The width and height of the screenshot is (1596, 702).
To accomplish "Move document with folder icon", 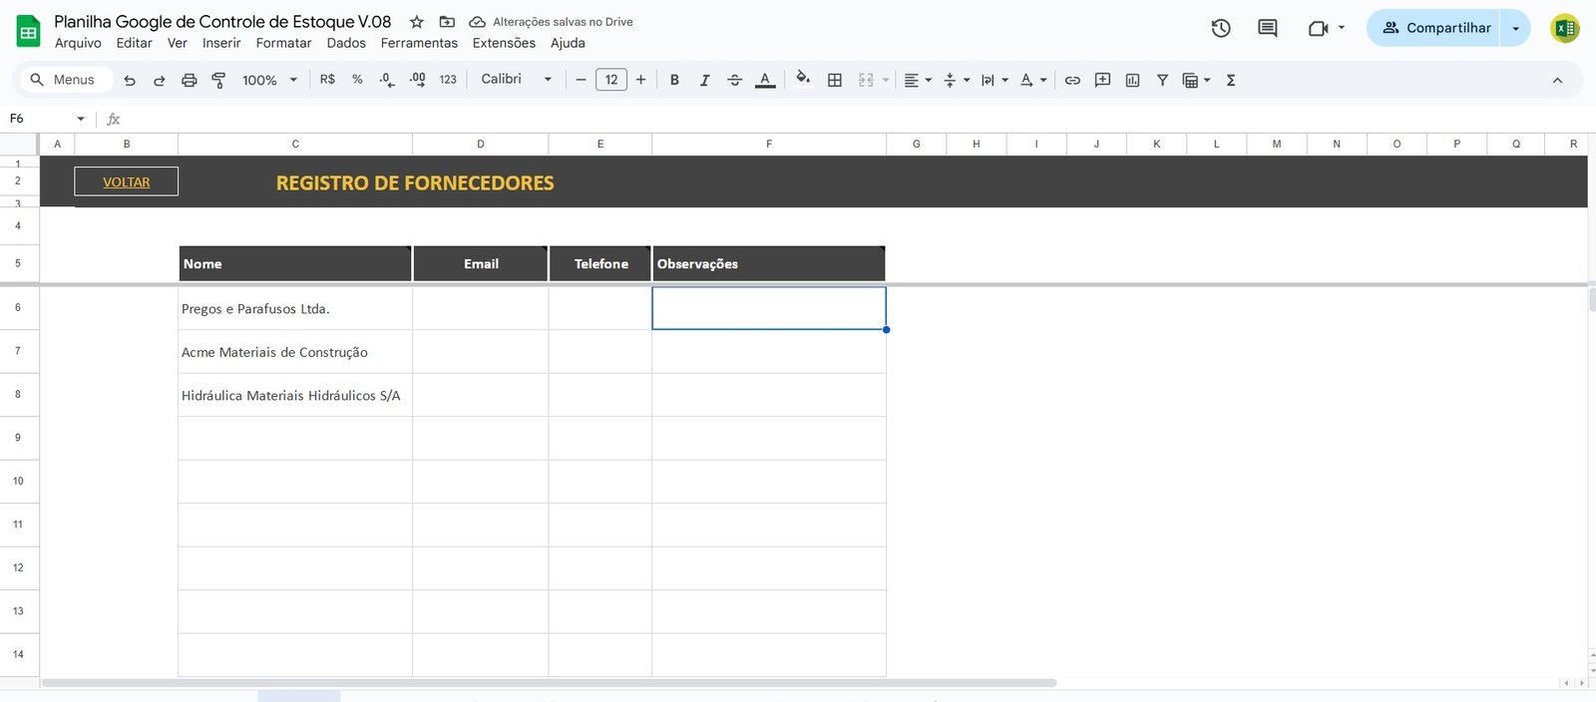I will point(447,22).
